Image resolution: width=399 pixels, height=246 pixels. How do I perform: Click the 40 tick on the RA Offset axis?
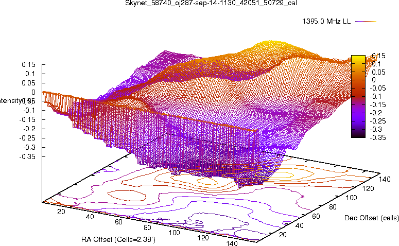90,217
